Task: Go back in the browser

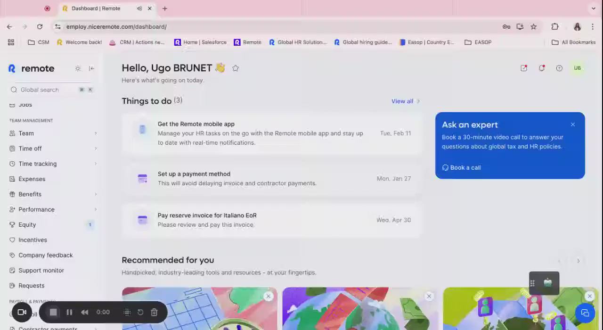Action: [x=9, y=27]
